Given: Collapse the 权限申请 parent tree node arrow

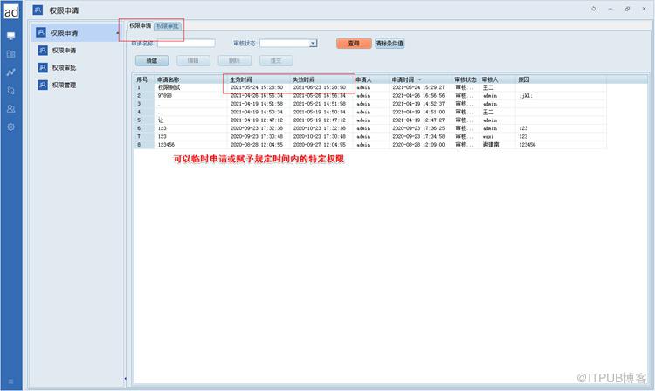Looking at the screenshot, I should pyautogui.click(x=118, y=33).
